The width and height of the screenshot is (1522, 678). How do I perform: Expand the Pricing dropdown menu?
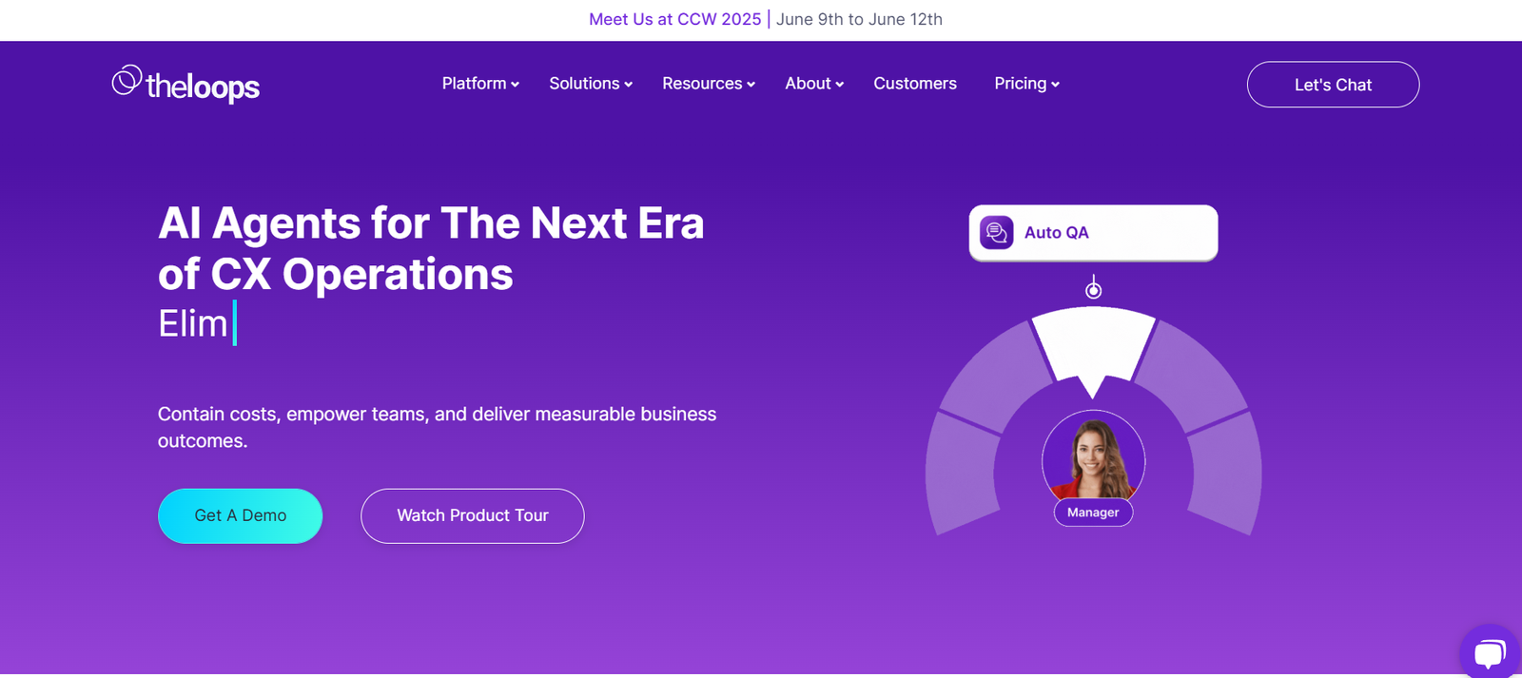1026,84
